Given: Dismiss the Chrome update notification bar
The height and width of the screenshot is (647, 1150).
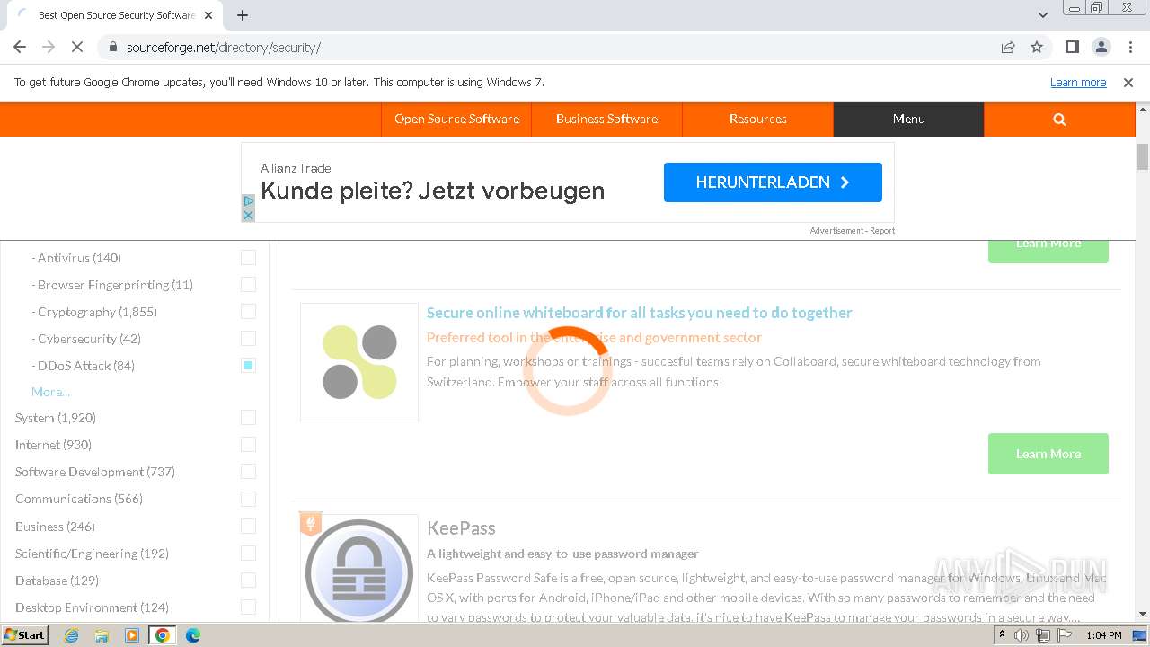Looking at the screenshot, I should 1128,83.
